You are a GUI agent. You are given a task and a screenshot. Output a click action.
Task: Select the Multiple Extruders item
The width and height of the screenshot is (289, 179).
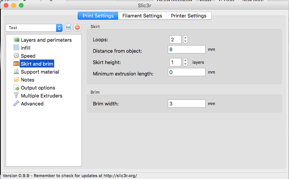click(x=42, y=96)
